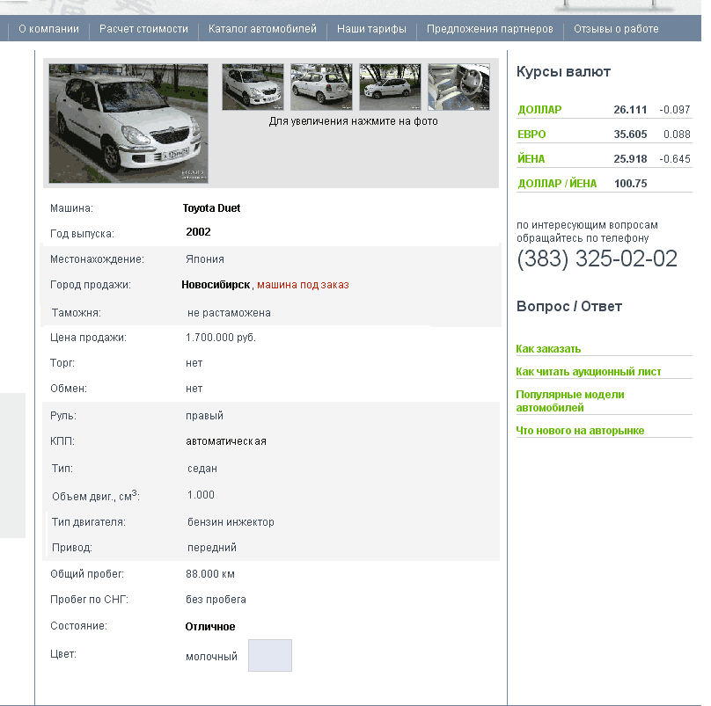
Task: Click the euro rate value '35.605'
Action: click(x=630, y=135)
